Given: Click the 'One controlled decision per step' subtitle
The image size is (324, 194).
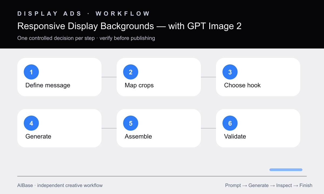Looking at the screenshot, I should click(86, 38).
